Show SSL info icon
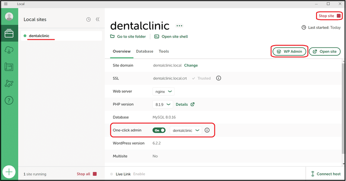The image size is (346, 181). tap(218, 78)
